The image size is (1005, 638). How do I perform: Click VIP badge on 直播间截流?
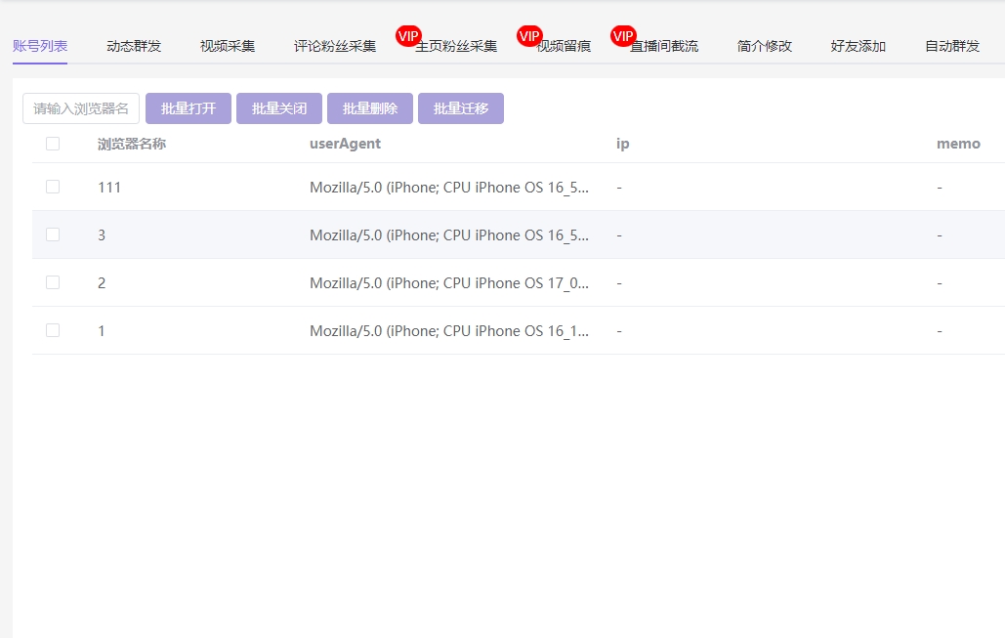tap(623, 36)
